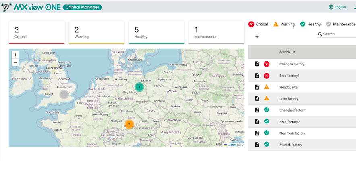356x188 pixels.
Task: Click the green cluster marker near Magdeburg
Action: point(139,87)
